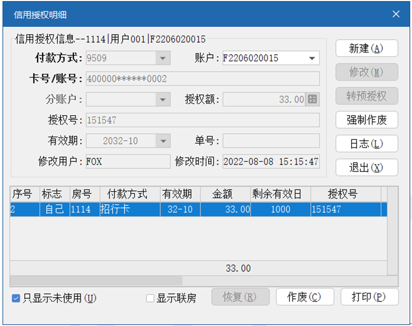Open the 日志(L) log button
412x326 pixels.
(x=367, y=144)
